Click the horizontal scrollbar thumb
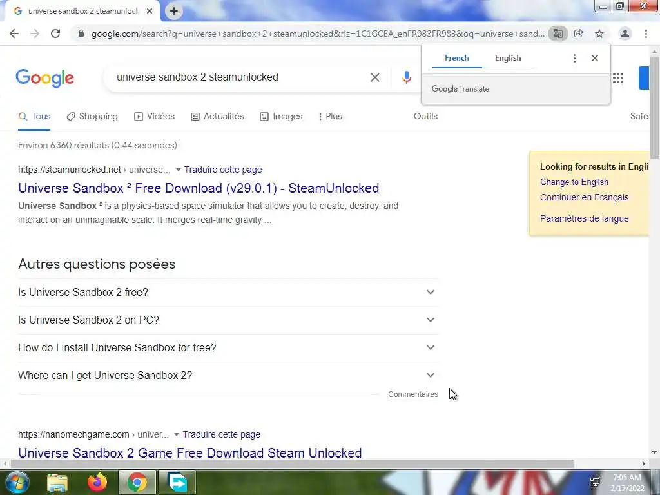660x495 pixels. [292, 464]
